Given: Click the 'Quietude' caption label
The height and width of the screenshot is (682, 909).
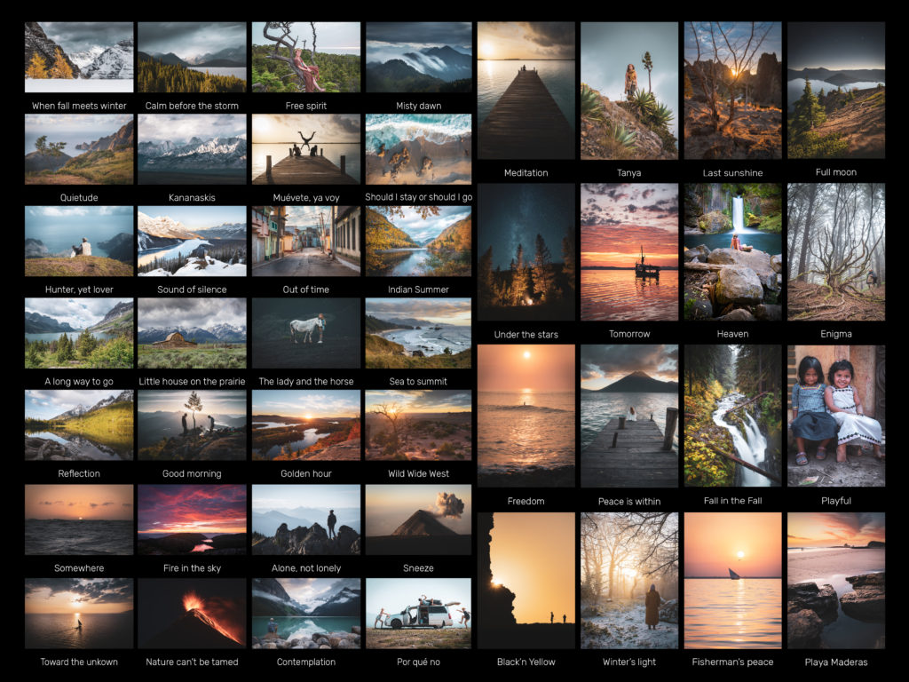Looking at the screenshot, I should (x=79, y=198).
